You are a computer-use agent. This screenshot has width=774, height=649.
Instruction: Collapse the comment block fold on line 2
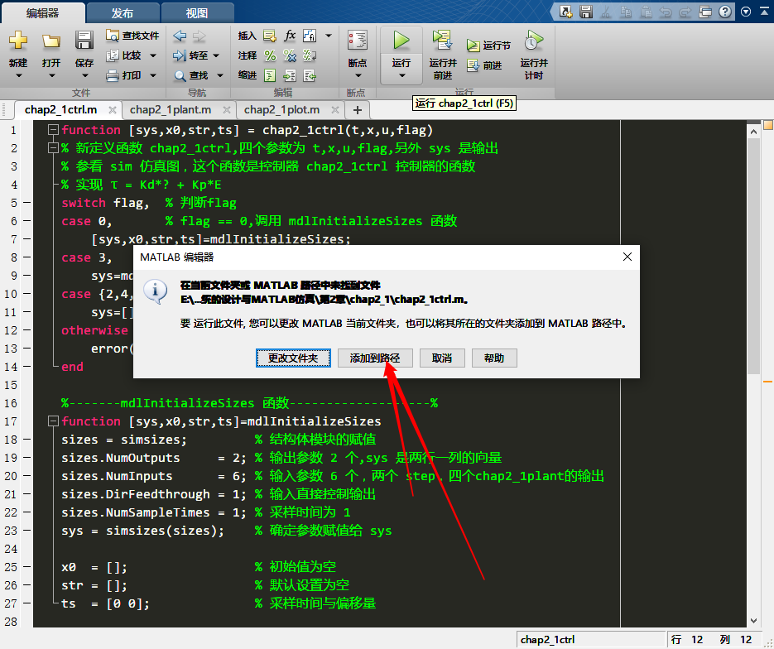click(53, 148)
